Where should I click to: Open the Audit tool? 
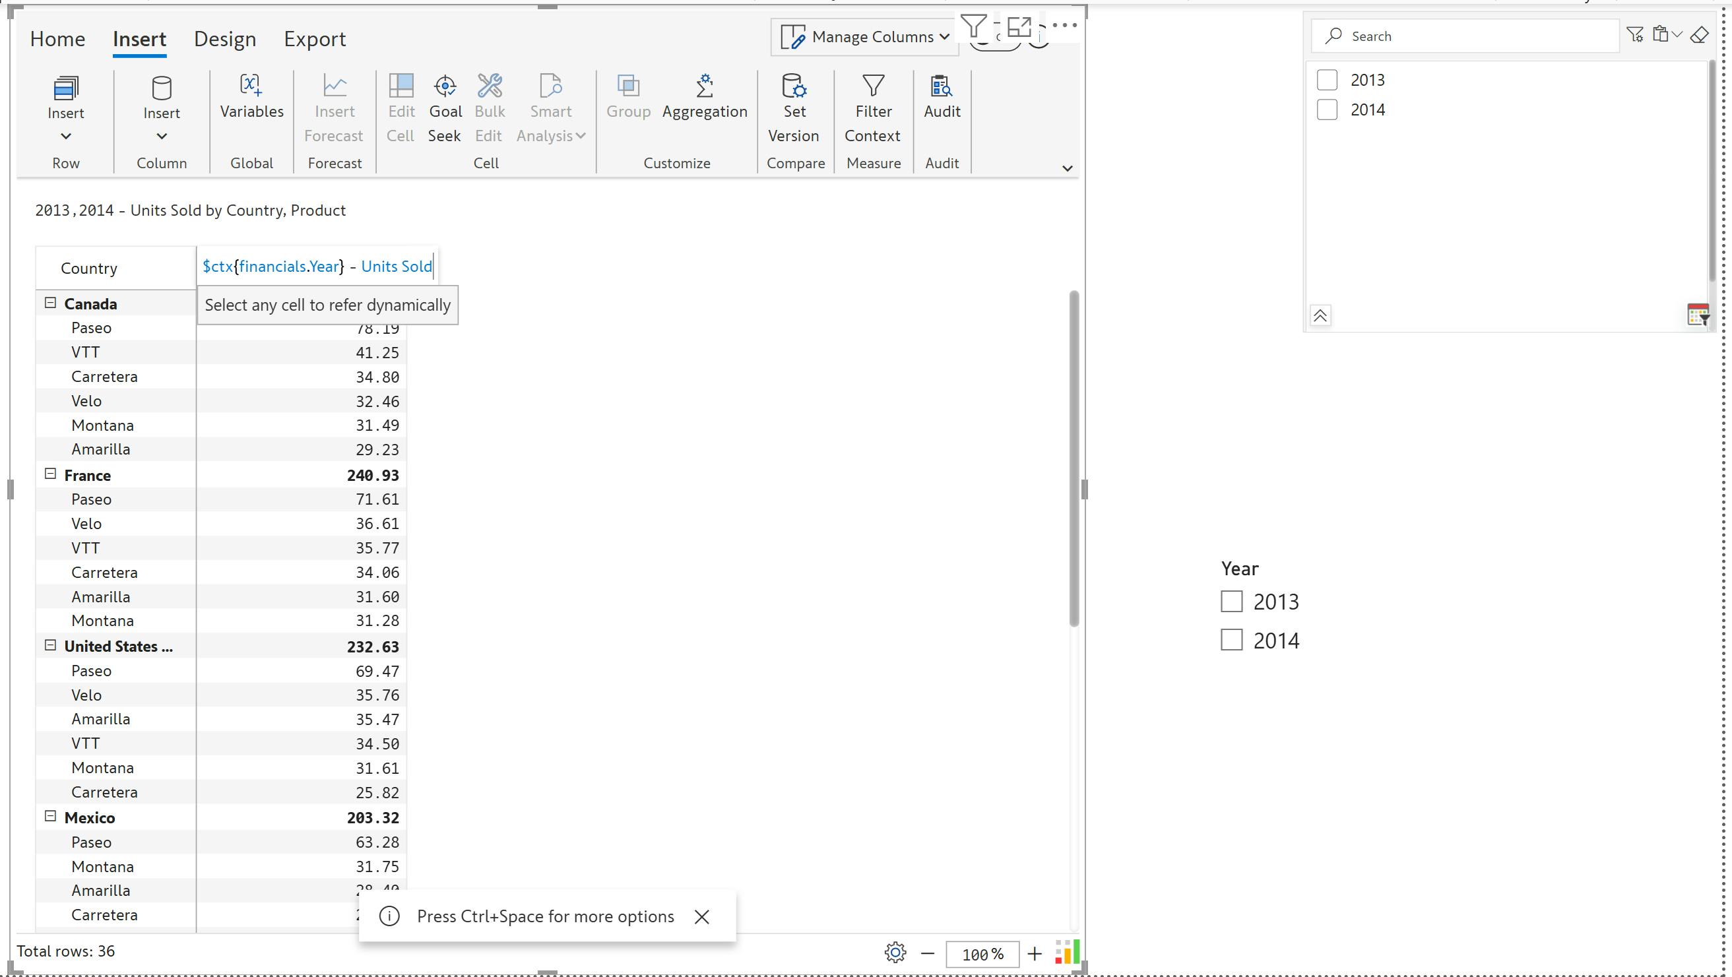(x=942, y=86)
